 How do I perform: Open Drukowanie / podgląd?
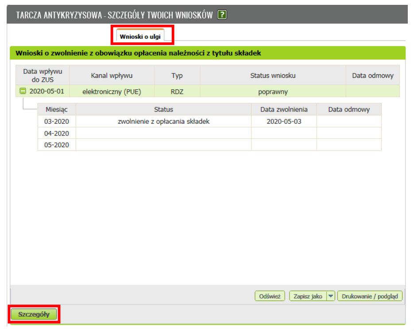pos(370,297)
